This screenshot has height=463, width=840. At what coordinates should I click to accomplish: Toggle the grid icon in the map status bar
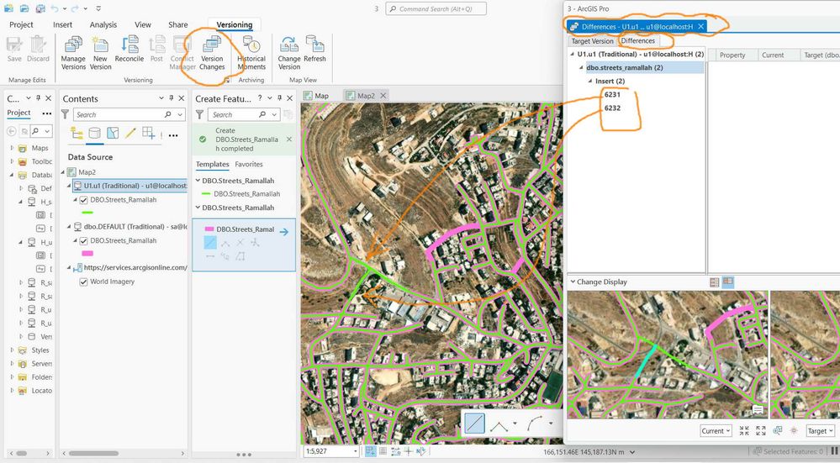point(383,451)
